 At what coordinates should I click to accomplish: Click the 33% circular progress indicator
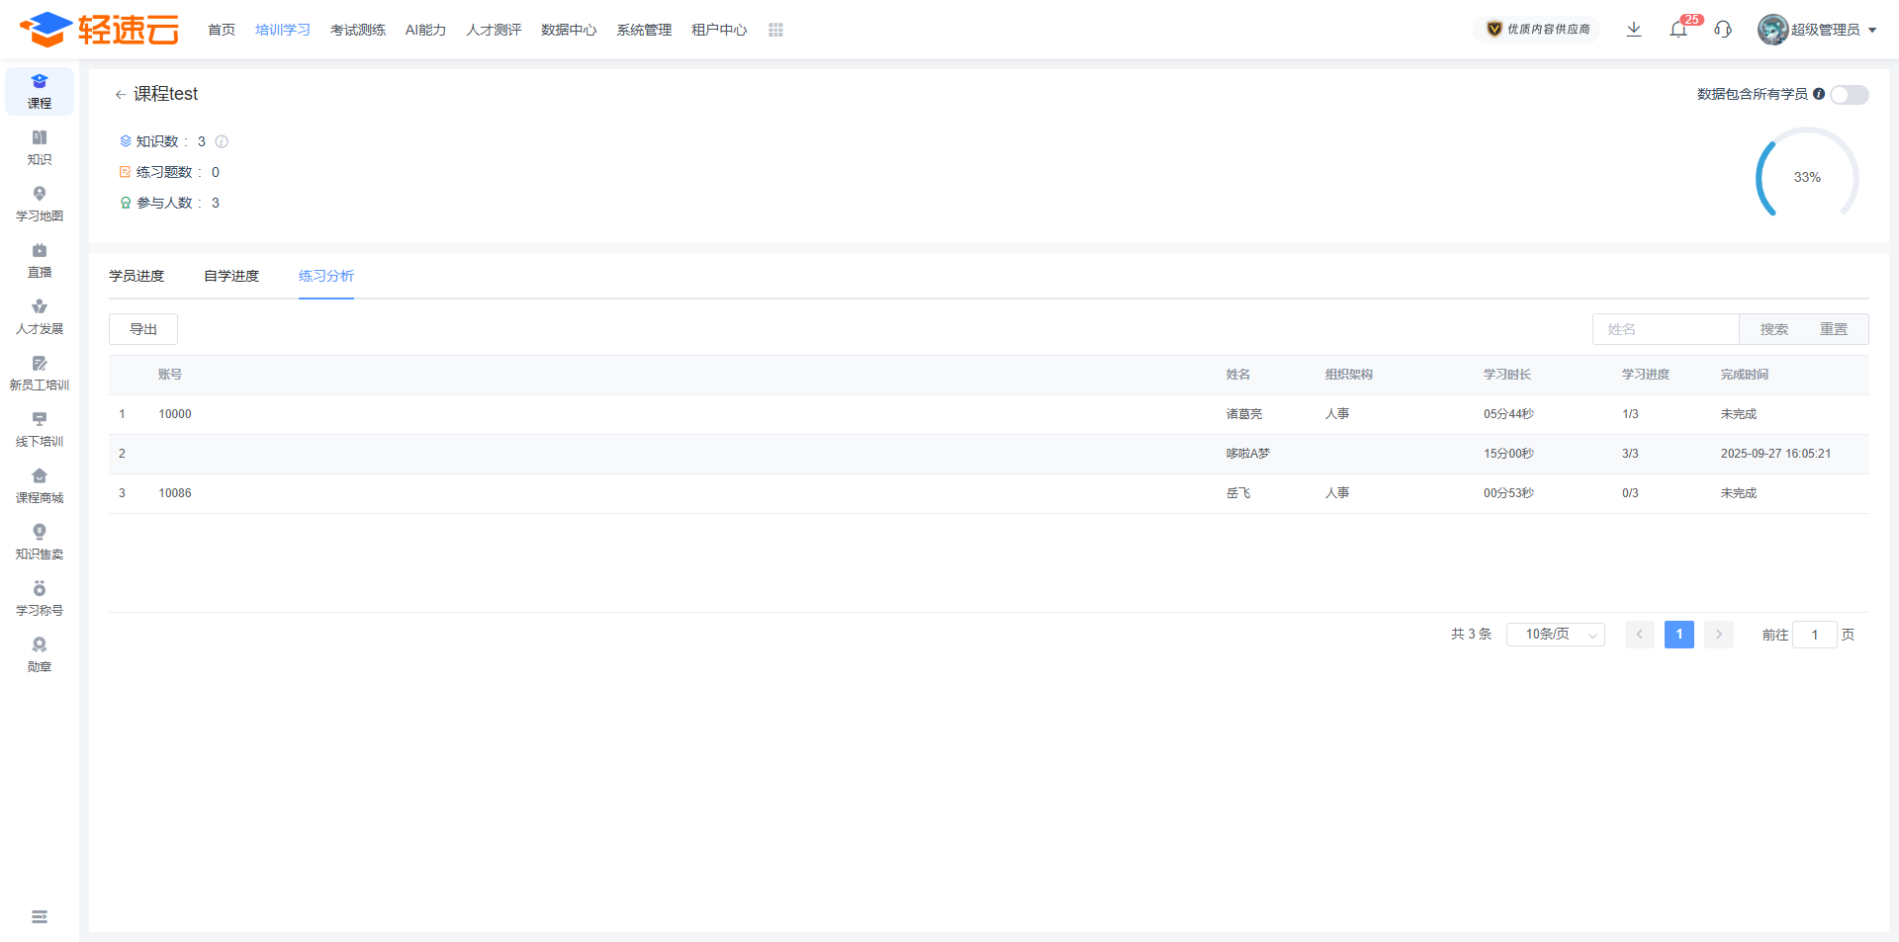coord(1807,178)
